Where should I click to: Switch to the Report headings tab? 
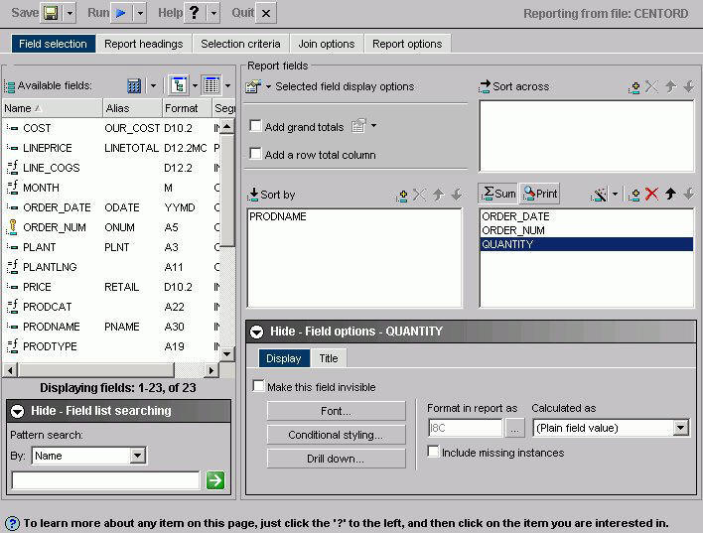click(144, 44)
